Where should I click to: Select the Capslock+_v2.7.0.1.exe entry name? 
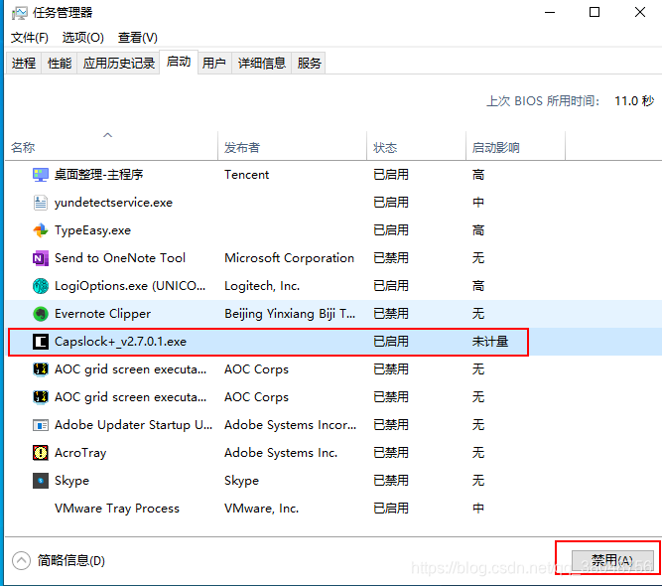[x=120, y=342]
